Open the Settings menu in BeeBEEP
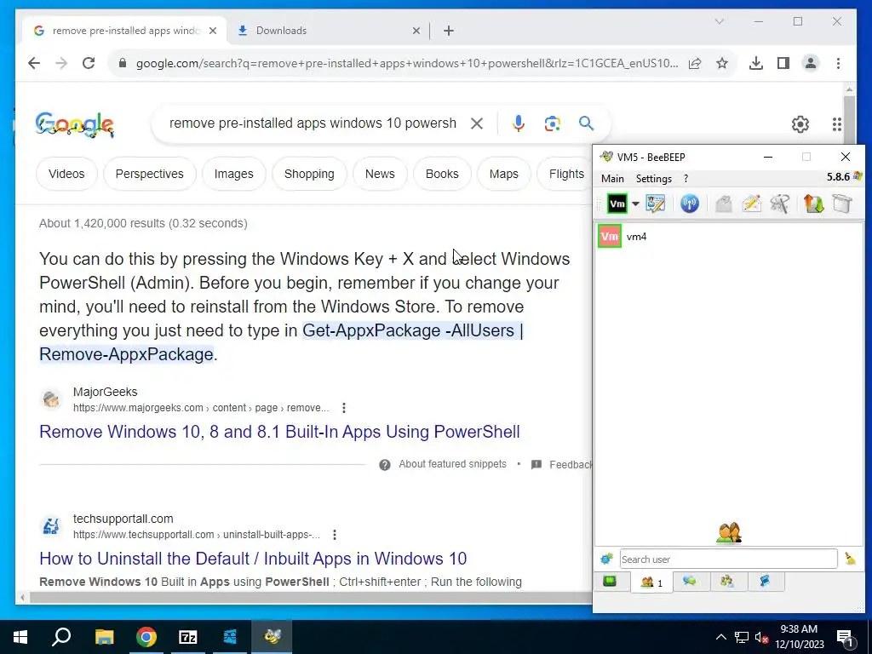 653,179
